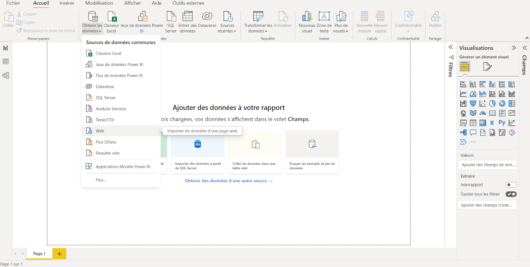Open the Model view in the left sidebar
This screenshot has width=530, height=267.
click(x=6, y=76)
